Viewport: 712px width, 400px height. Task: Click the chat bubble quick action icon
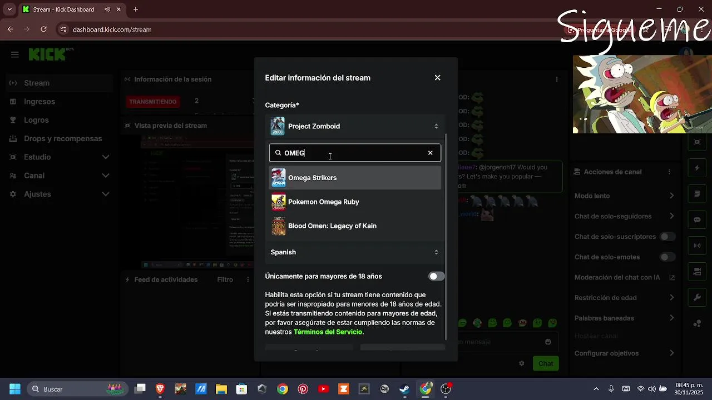tap(697, 219)
